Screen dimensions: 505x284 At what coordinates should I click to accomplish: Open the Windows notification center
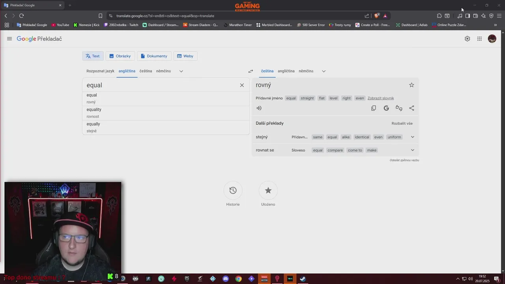pyautogui.click(x=497, y=279)
